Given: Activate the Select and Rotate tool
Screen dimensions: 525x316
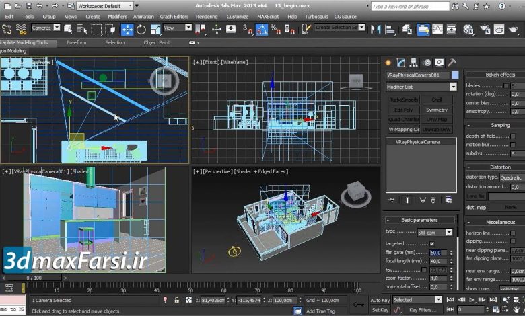Looking at the screenshot, I should click(141, 30).
